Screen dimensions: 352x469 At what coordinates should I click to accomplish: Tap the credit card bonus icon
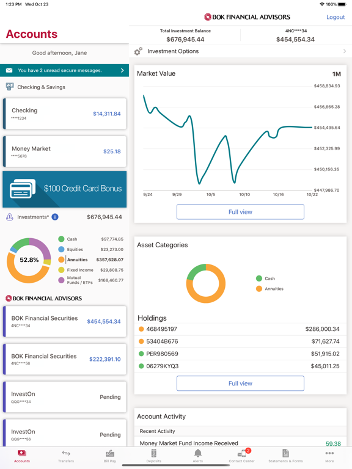tap(23, 189)
